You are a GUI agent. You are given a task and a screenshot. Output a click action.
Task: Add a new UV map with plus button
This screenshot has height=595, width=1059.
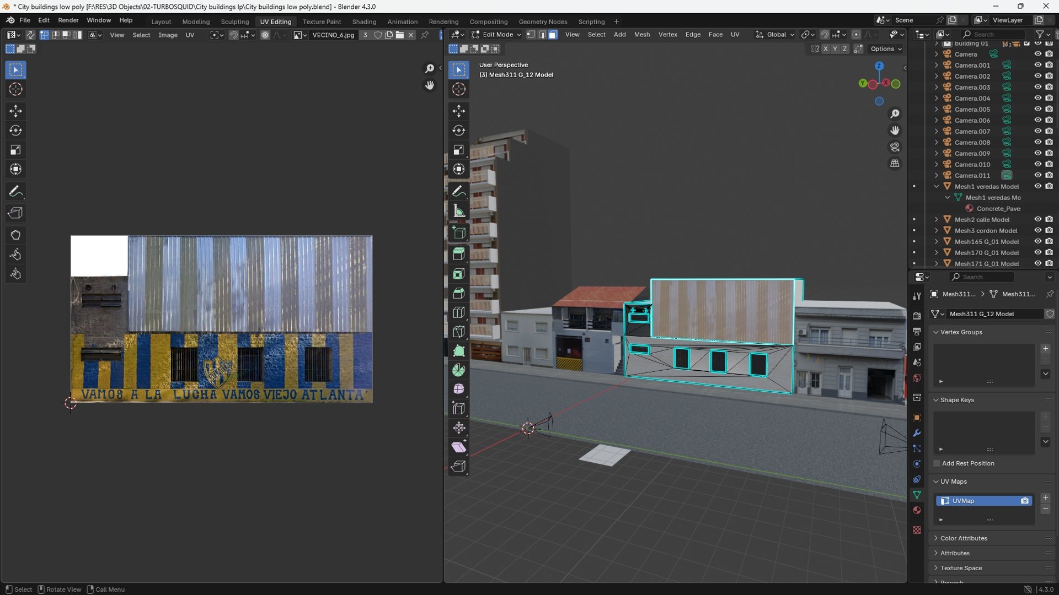point(1045,498)
